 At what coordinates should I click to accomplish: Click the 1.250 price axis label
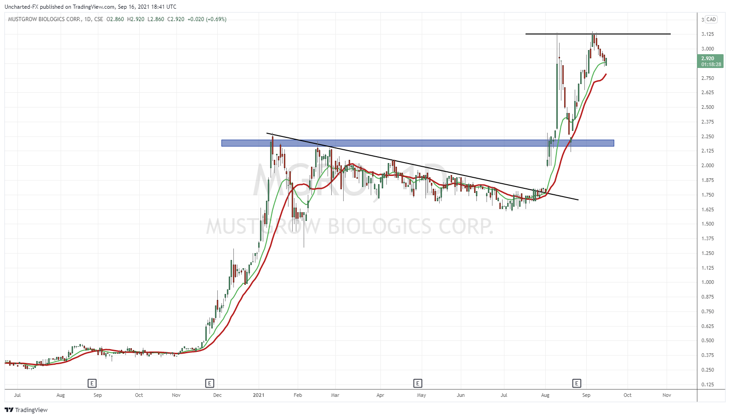(707, 253)
